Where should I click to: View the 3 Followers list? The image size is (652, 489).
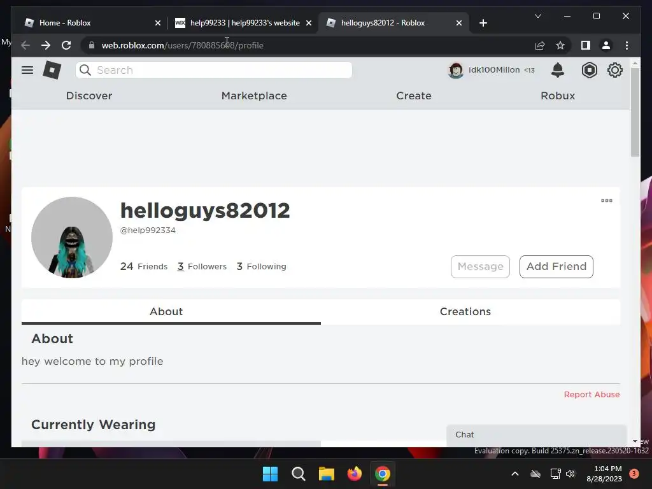(x=202, y=267)
